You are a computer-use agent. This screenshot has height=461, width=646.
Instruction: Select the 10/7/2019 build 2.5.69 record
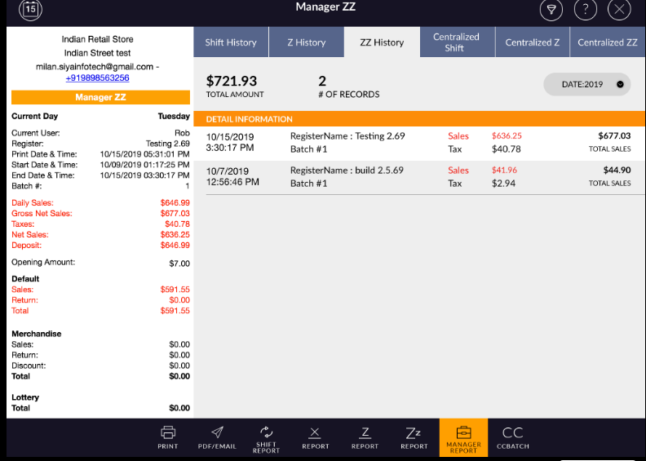click(418, 176)
